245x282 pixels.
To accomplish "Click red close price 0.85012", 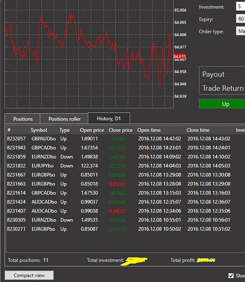I will [117, 184].
